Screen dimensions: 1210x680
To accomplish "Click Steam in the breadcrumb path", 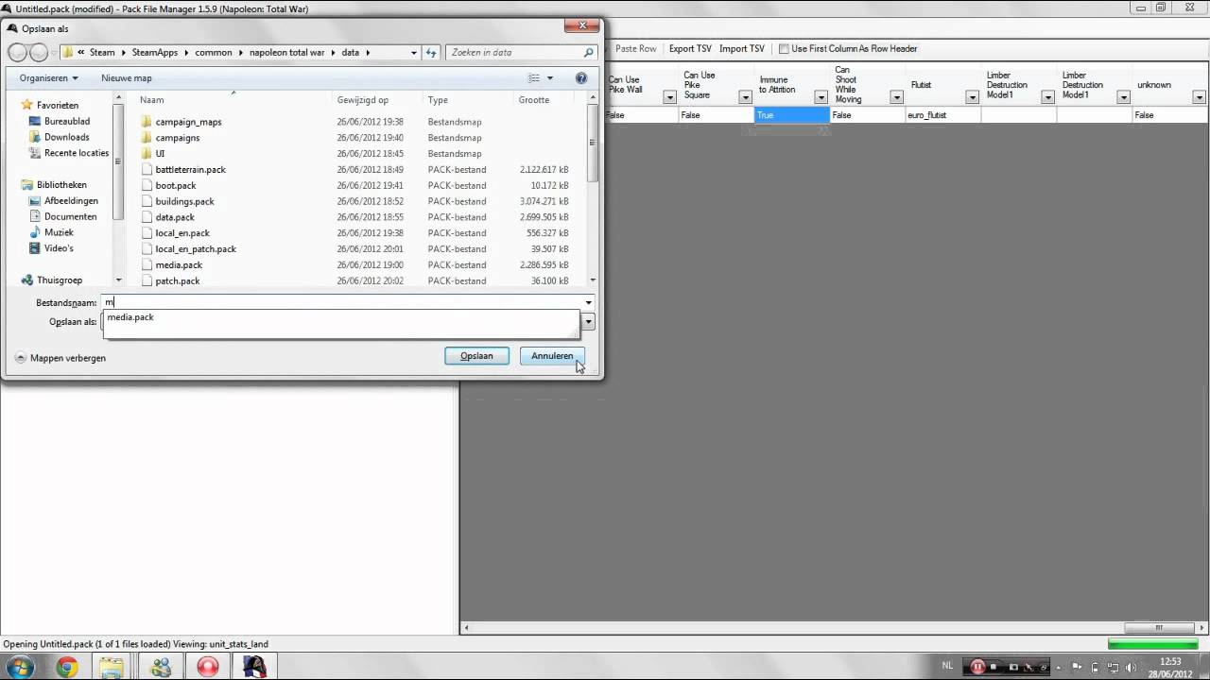I will [x=102, y=53].
